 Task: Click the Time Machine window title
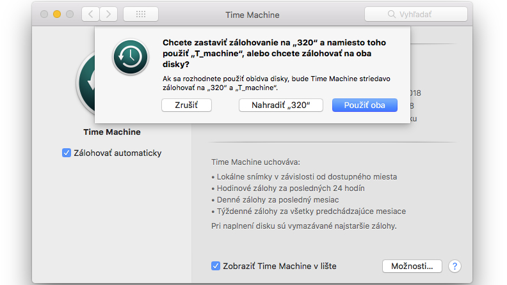[x=252, y=15]
